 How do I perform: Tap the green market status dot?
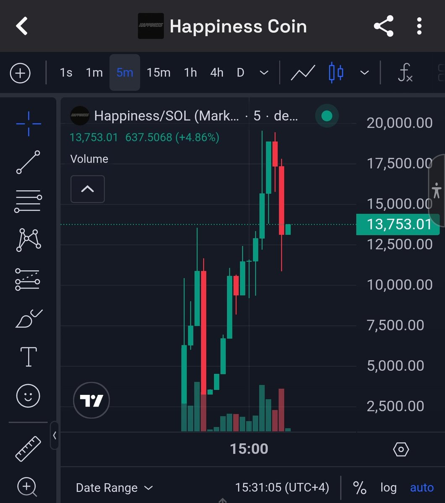(x=327, y=116)
